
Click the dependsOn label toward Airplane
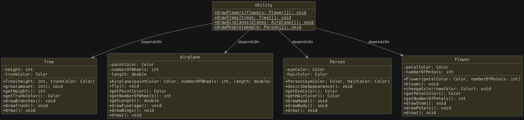pos(249,42)
